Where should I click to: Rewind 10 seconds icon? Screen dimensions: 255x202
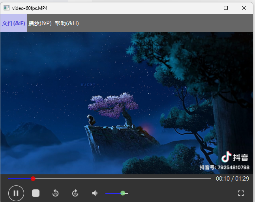tap(55, 193)
